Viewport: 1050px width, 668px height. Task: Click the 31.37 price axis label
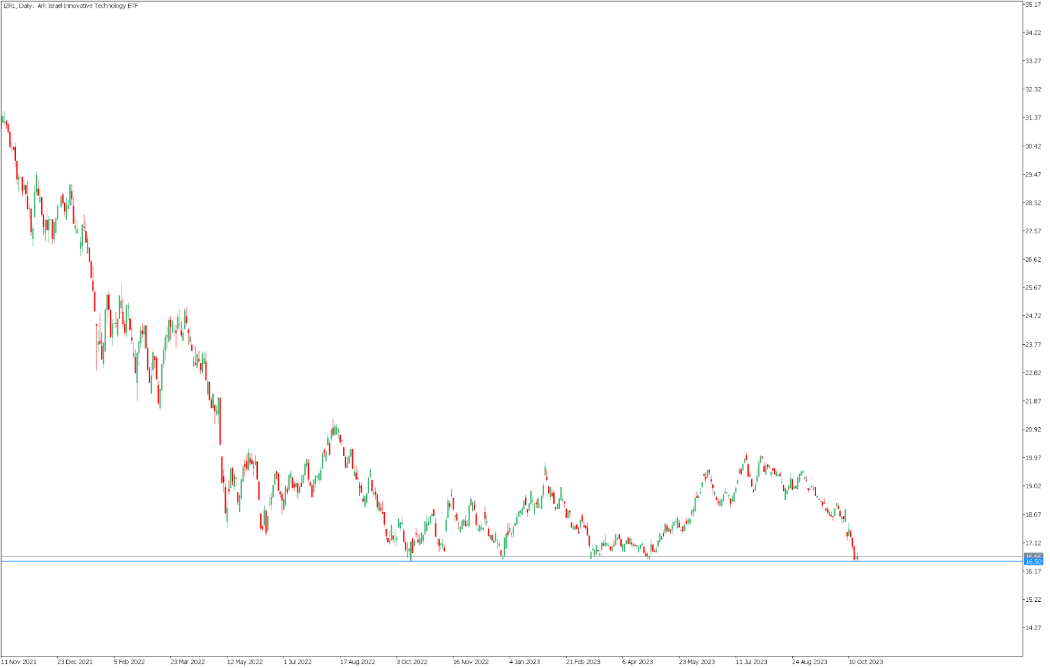pyautogui.click(x=1033, y=118)
